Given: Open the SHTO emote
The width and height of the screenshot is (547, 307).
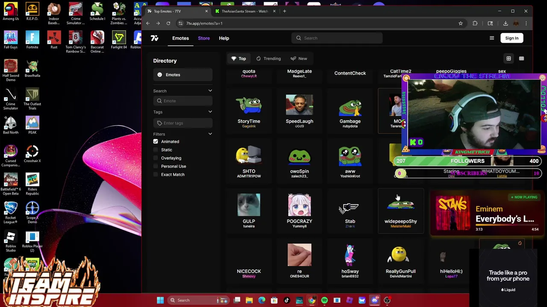Looking at the screenshot, I should pyautogui.click(x=249, y=161).
